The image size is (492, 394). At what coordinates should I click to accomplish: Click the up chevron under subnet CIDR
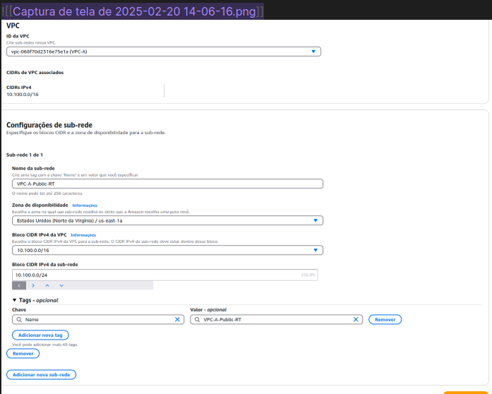47,285
